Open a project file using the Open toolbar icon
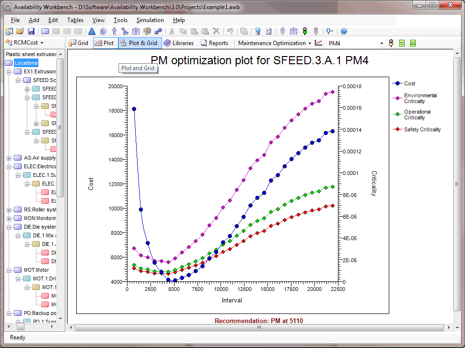 tap(19, 31)
